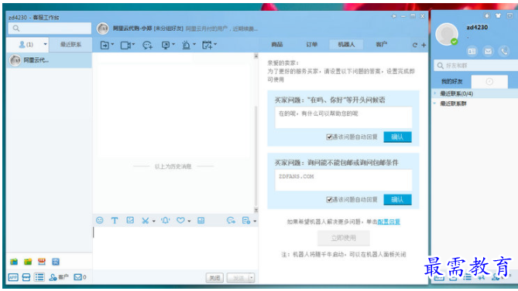Select the 机器人 tab
Image resolution: width=518 pixels, height=291 pixels.
(346, 45)
